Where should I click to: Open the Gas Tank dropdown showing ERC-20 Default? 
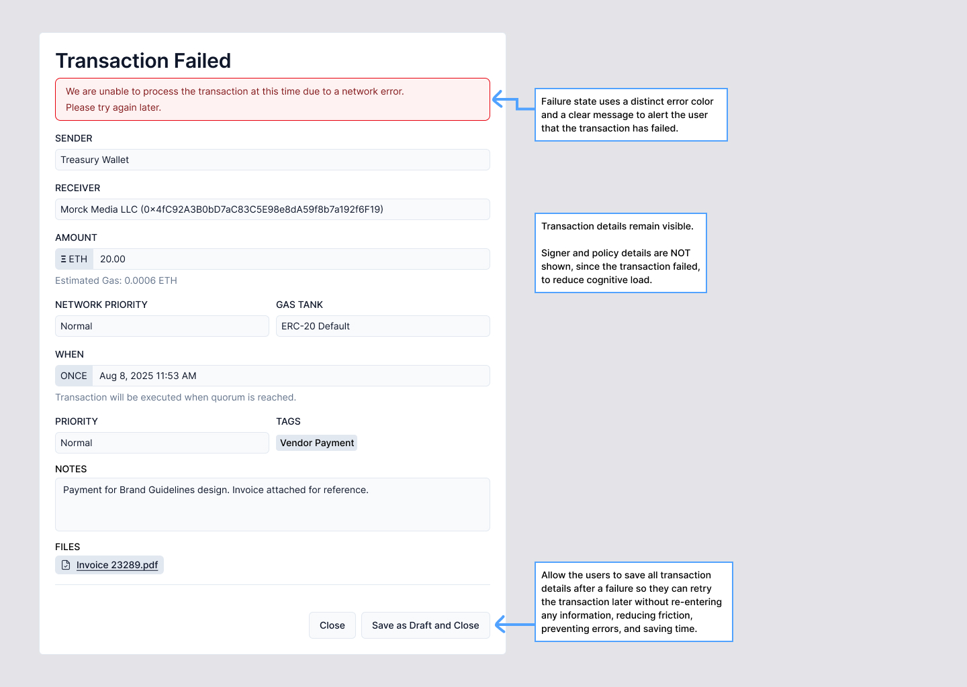pos(383,326)
